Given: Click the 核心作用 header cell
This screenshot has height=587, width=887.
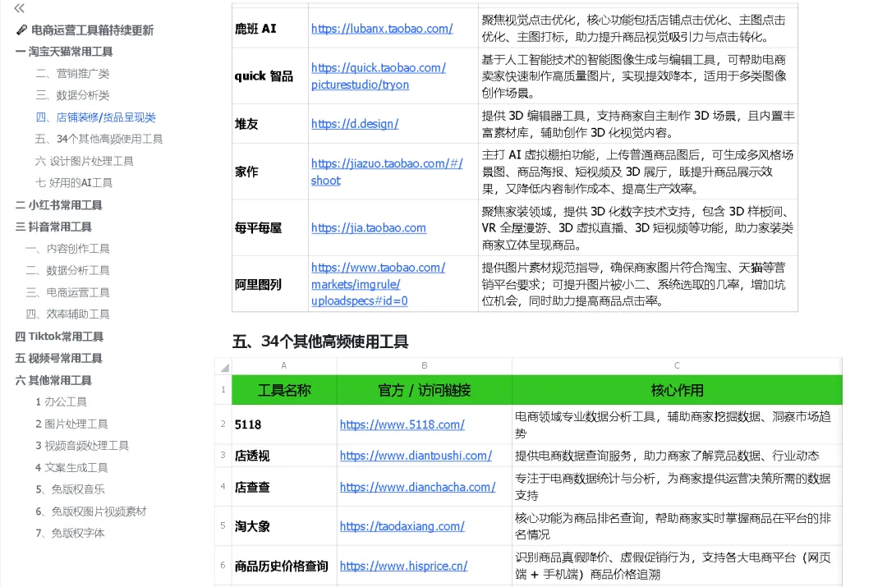Looking at the screenshot, I should click(677, 390).
